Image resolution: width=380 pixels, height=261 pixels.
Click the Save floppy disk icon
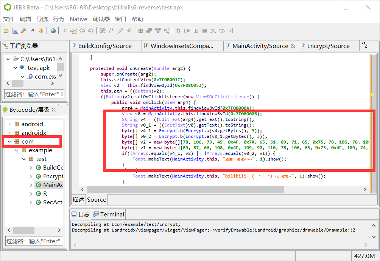[x=15, y=31]
